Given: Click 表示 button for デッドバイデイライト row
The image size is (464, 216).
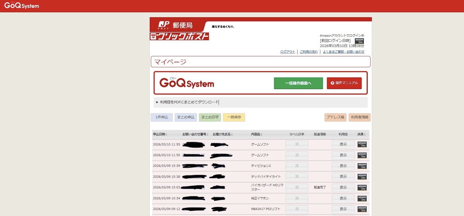Looking at the screenshot, I should (343, 177).
